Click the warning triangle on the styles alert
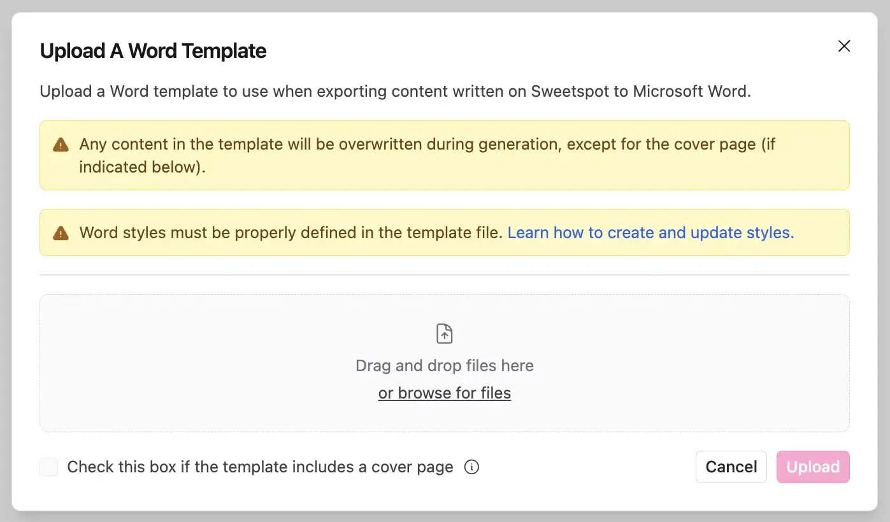Viewport: 890px width, 522px height. (60, 233)
